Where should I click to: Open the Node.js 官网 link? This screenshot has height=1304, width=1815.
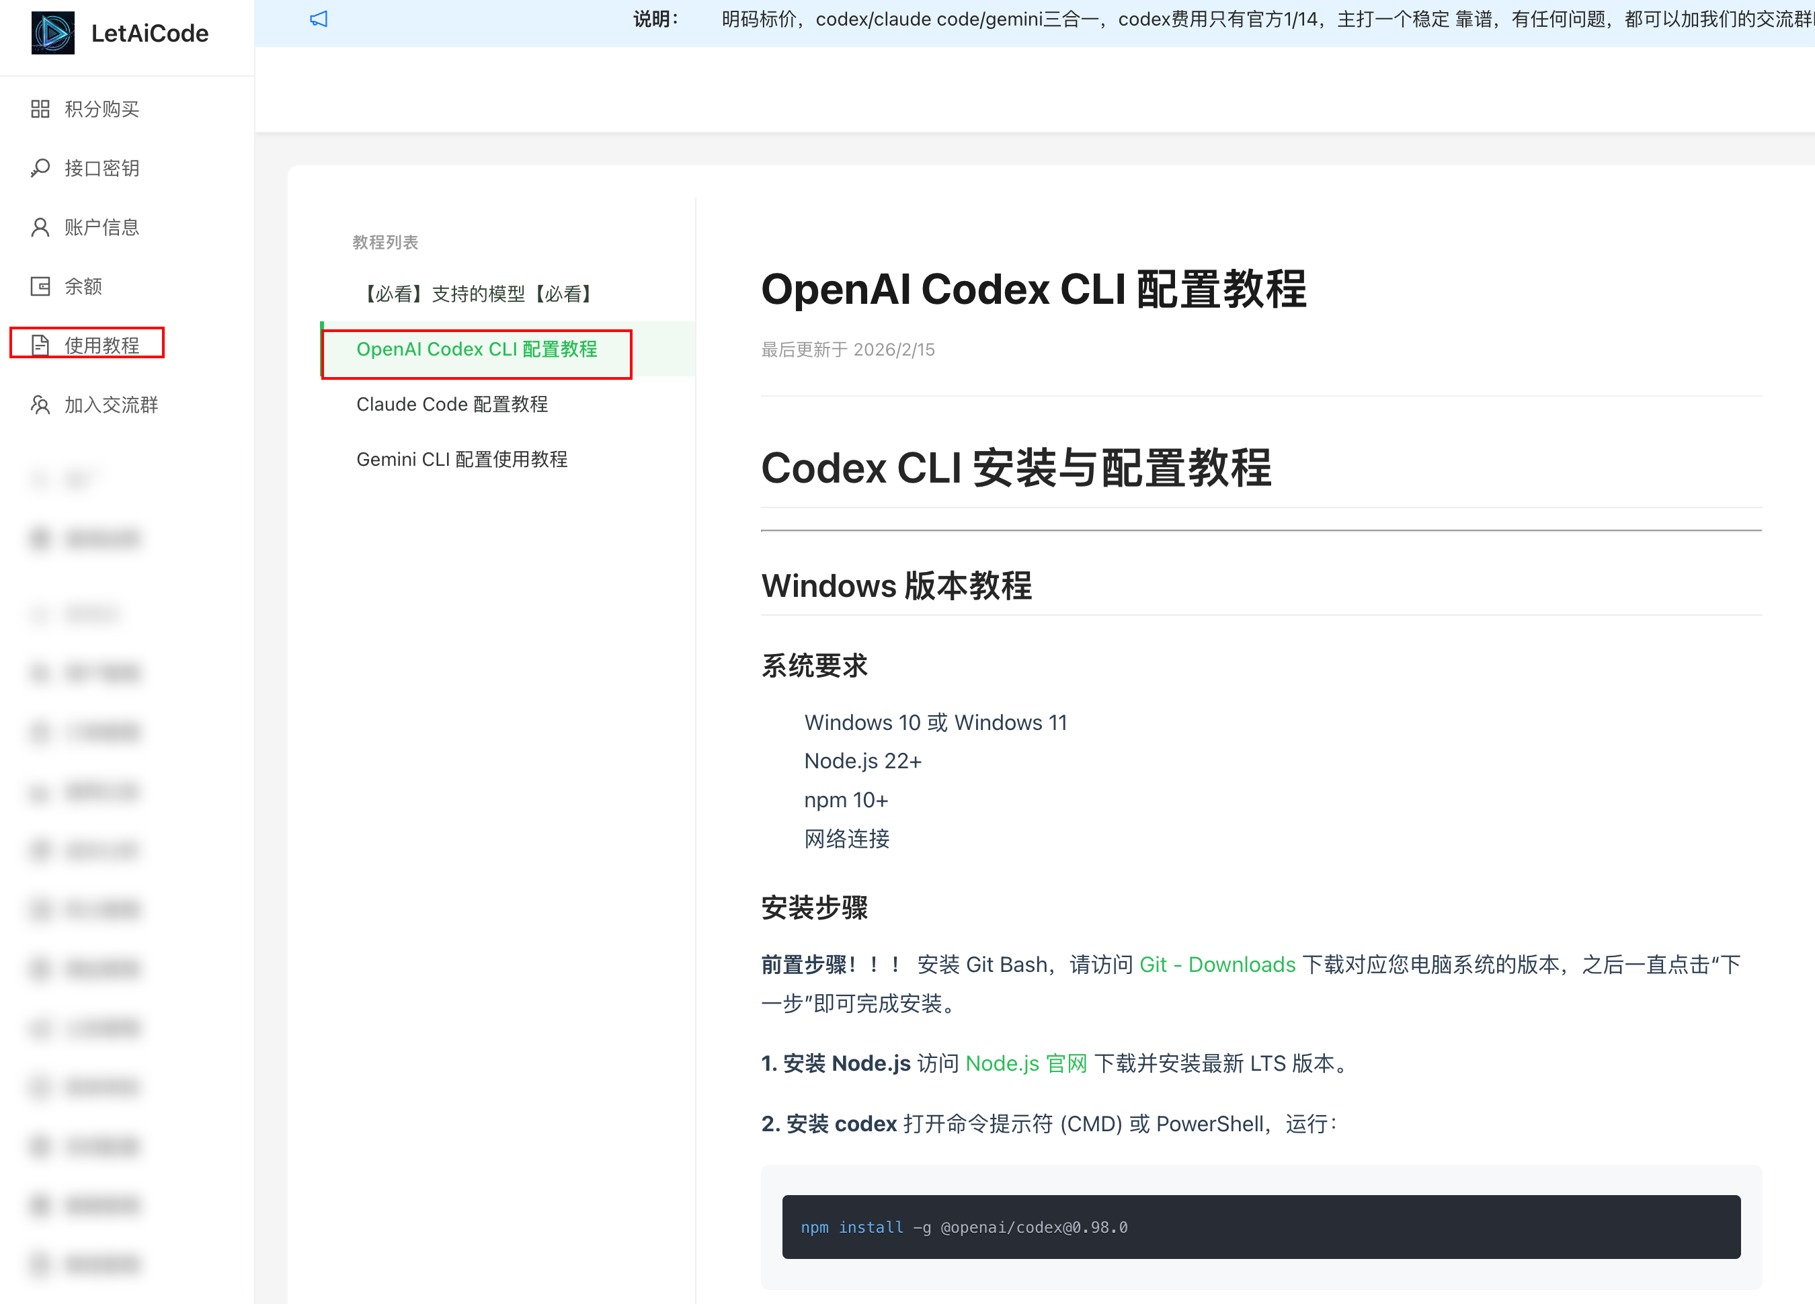click(1026, 1064)
